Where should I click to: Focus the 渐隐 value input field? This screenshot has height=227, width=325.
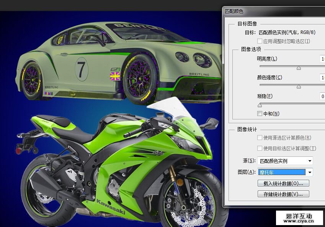point(322,97)
